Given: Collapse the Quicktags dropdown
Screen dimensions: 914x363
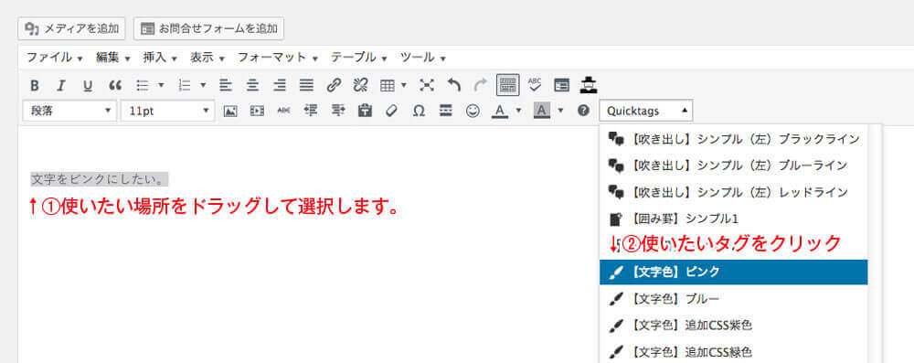Looking at the screenshot, I should (x=646, y=111).
